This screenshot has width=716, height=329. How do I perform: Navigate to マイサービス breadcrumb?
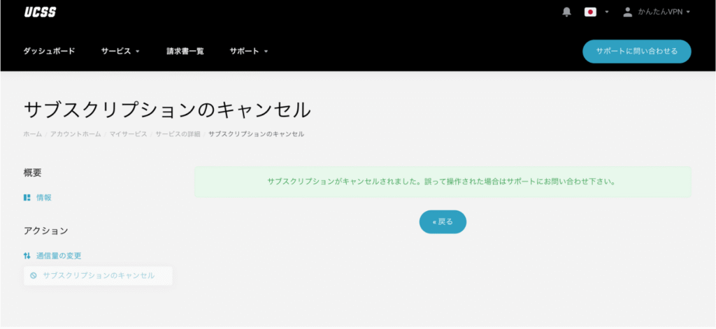[128, 133]
